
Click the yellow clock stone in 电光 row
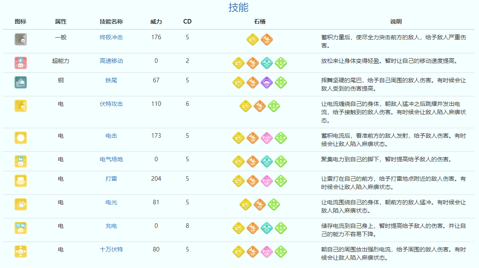[246, 204]
